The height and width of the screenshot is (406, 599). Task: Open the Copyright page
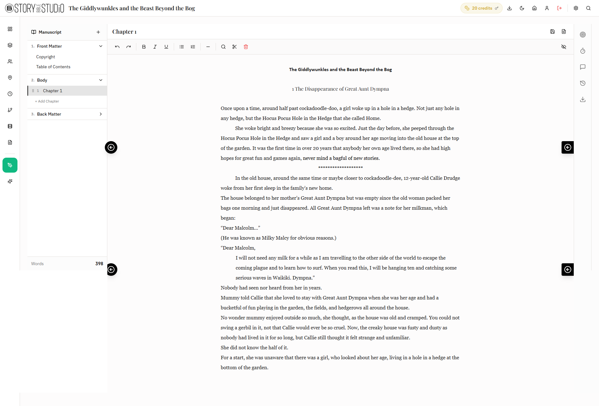tap(46, 57)
